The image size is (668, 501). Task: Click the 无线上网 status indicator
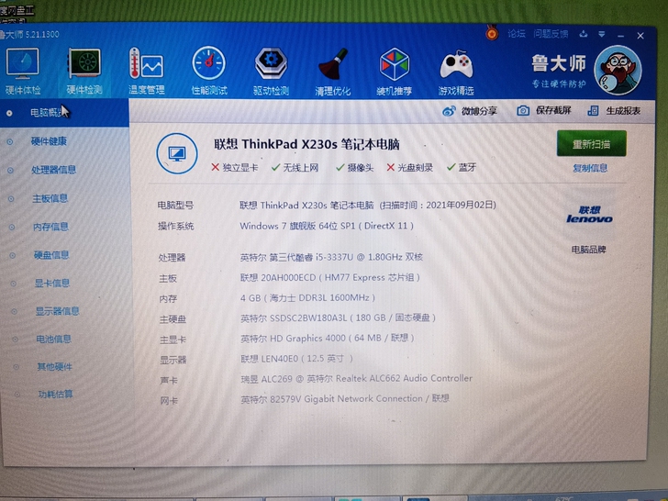(x=295, y=167)
